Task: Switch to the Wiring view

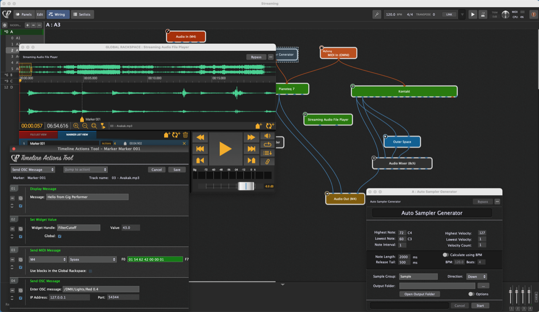Action: 57,14
